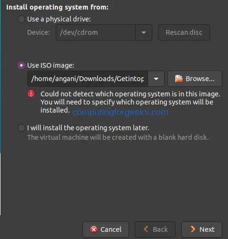Select the 'Use a physical drive' radio button

coord(21,19)
